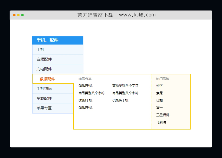Select the 手机 category in the sidebar
This screenshot has width=222, height=158.
(40, 49)
